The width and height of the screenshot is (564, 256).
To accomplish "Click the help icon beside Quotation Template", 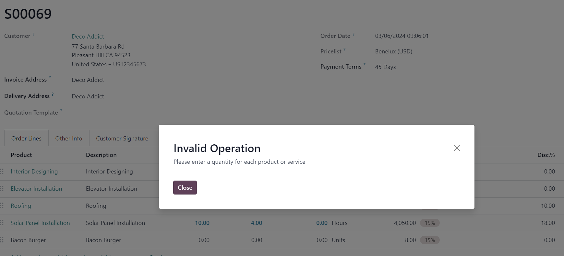I will (x=61, y=111).
